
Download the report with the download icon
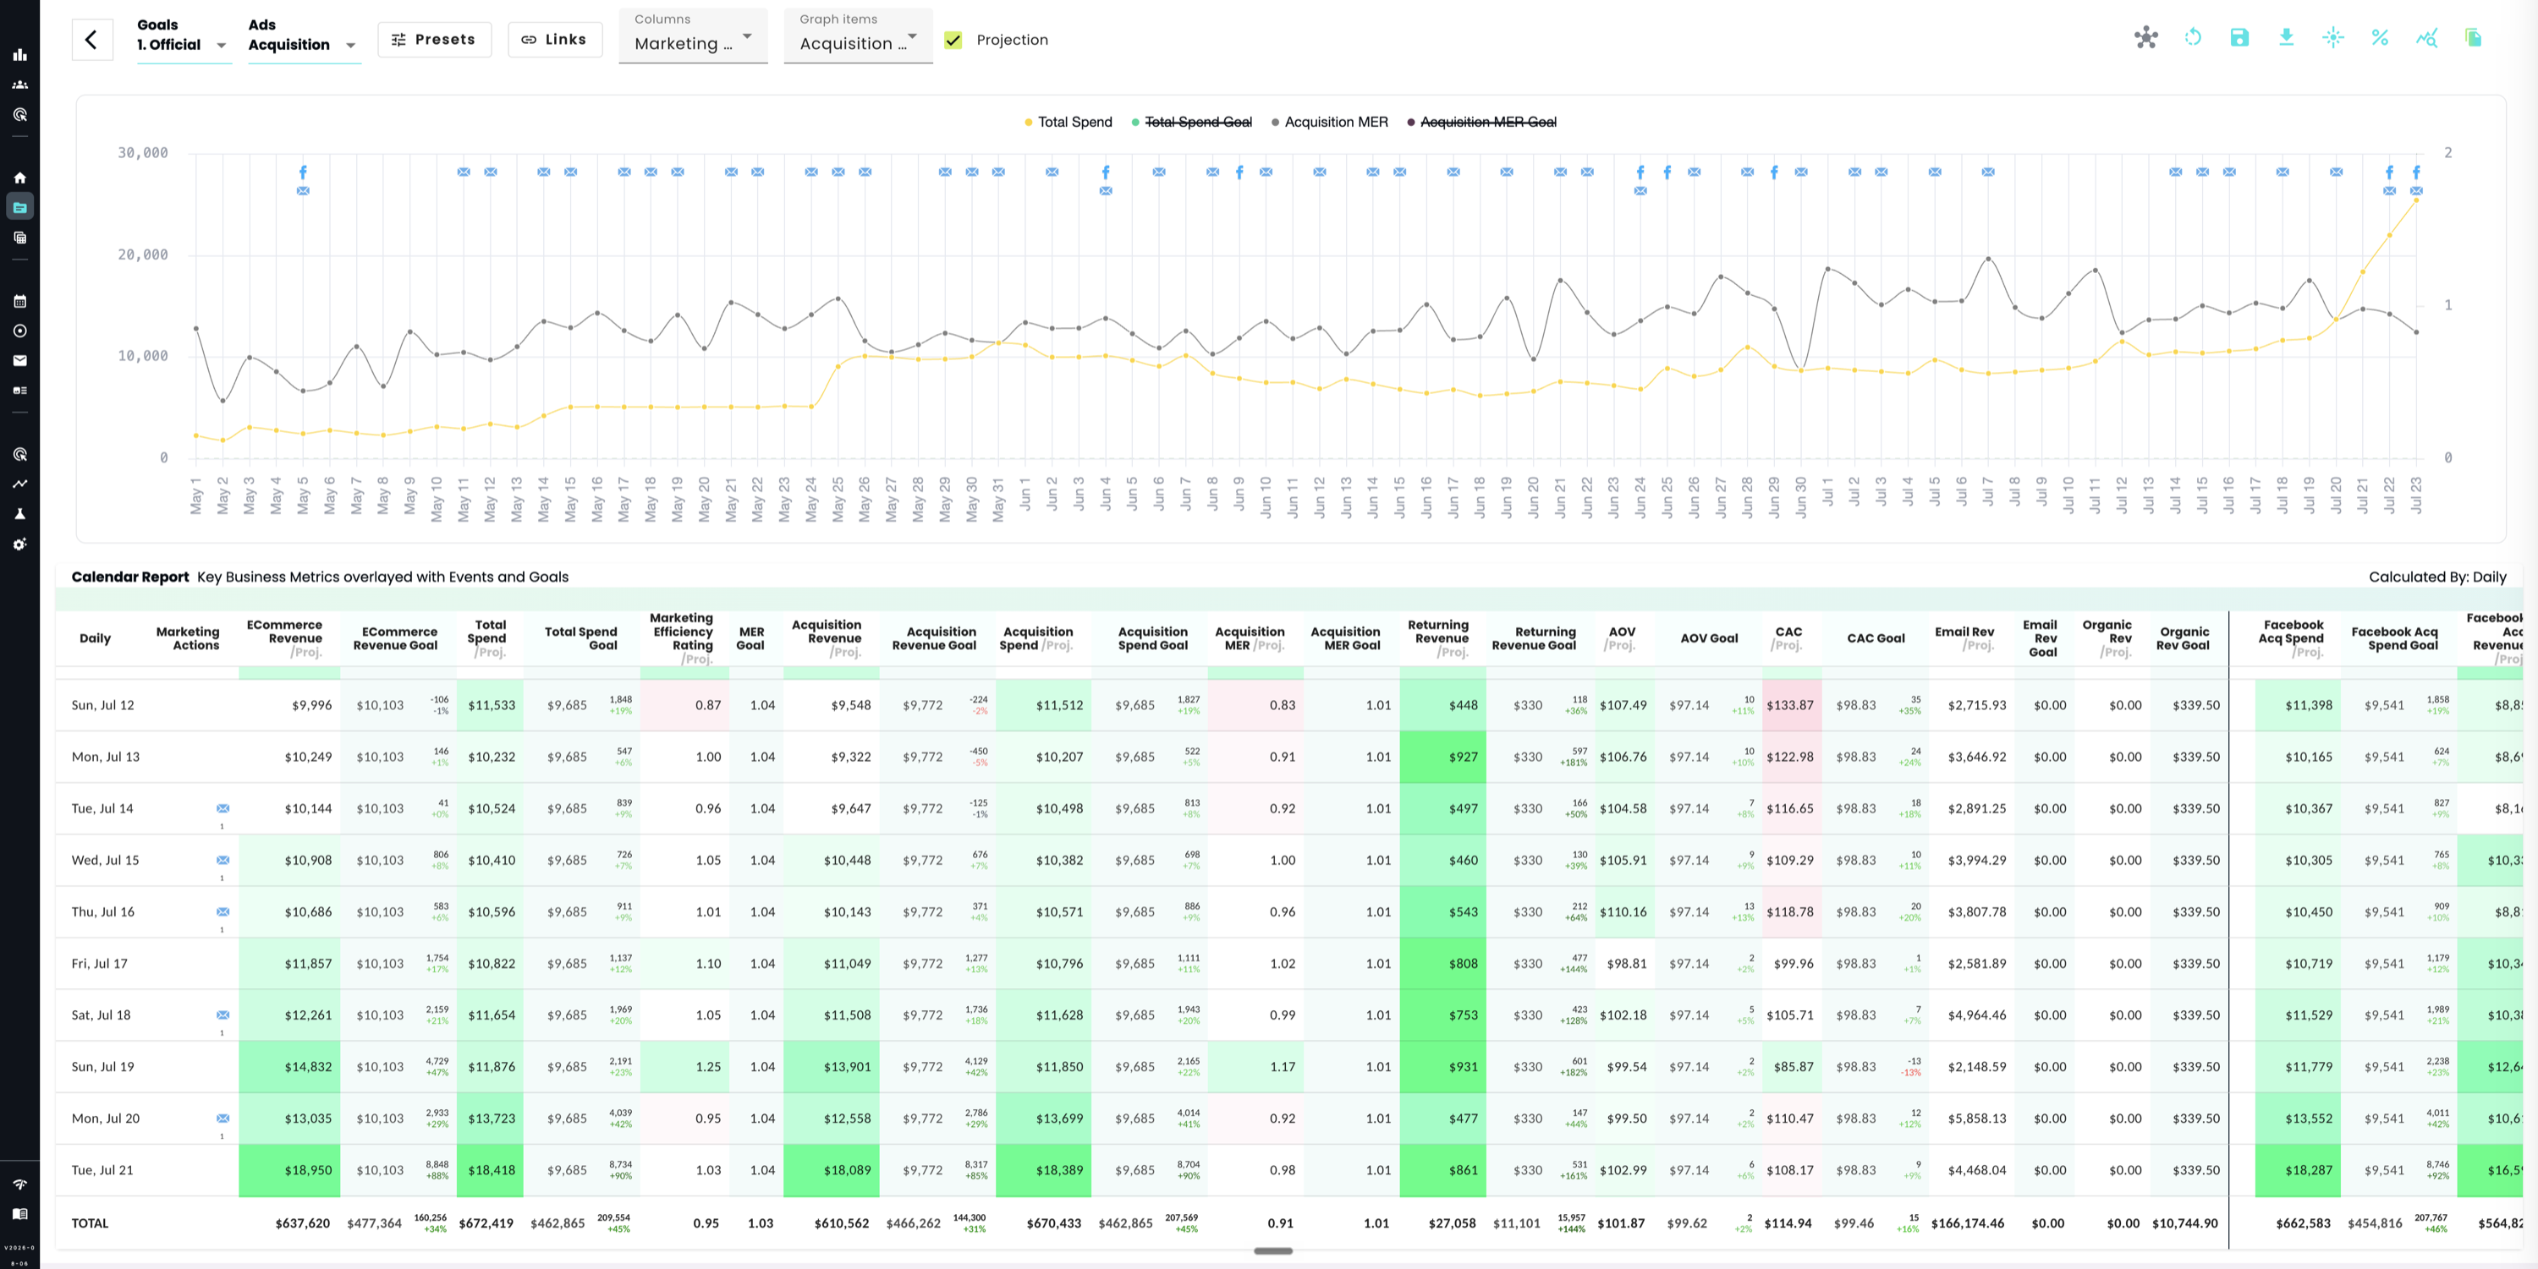point(2287,37)
